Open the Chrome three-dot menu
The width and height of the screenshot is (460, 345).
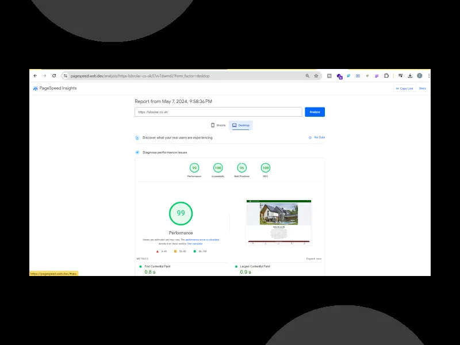(428, 76)
